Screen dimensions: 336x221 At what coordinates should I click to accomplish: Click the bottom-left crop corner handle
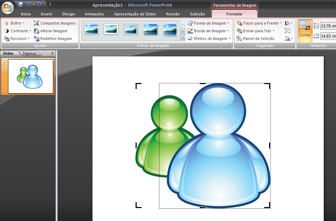[138, 205]
